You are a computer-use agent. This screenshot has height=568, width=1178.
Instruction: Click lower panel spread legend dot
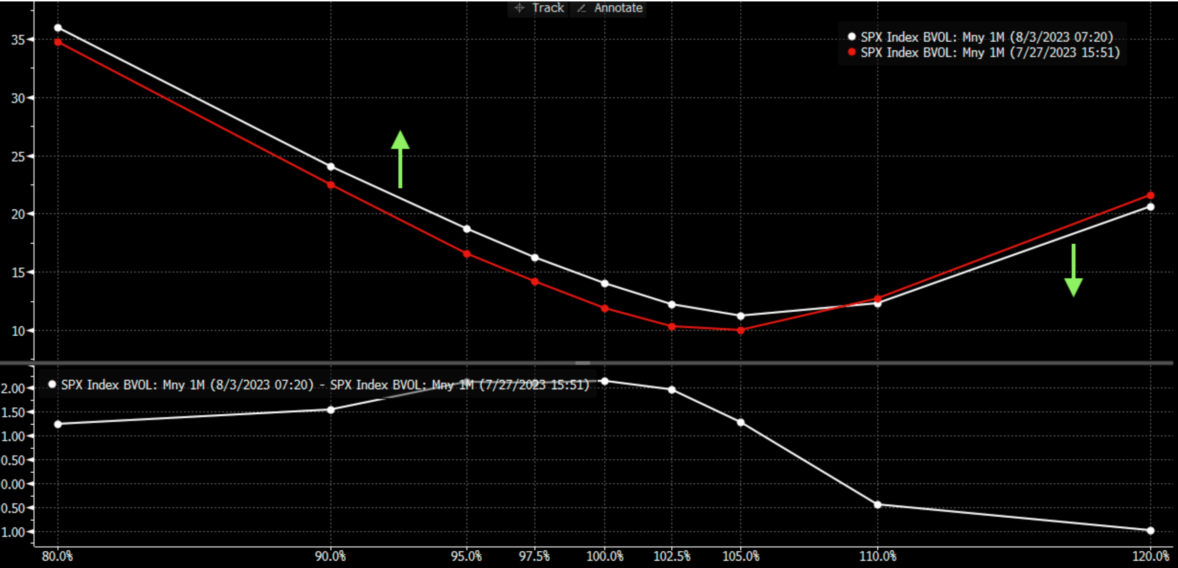point(52,385)
